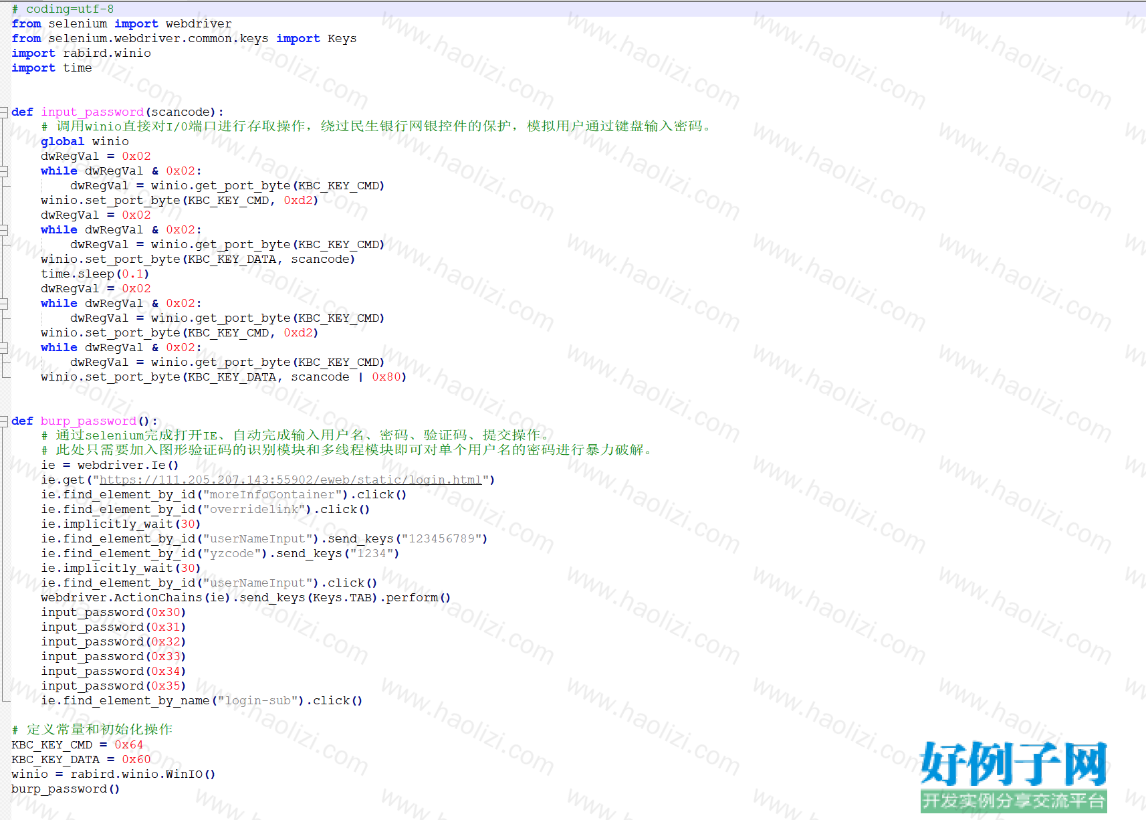Screen dimensions: 1146x820
Task: Click the 'burp_password' name in its def line
Action: coord(88,421)
